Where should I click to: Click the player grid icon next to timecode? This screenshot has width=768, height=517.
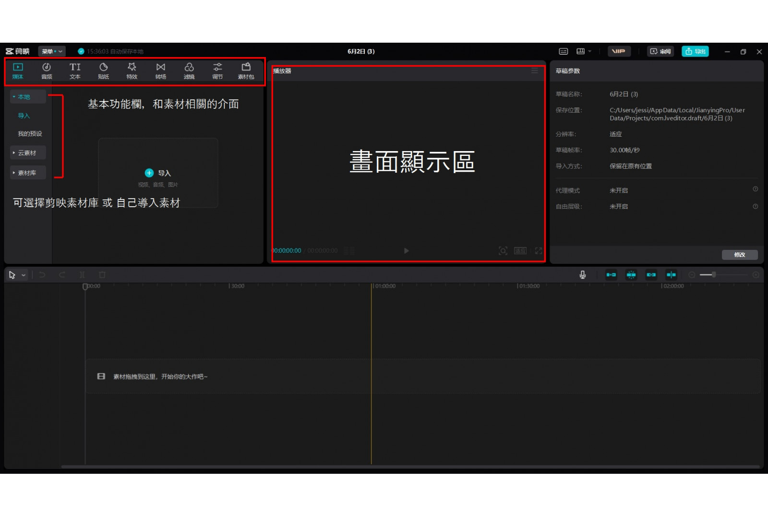click(349, 251)
